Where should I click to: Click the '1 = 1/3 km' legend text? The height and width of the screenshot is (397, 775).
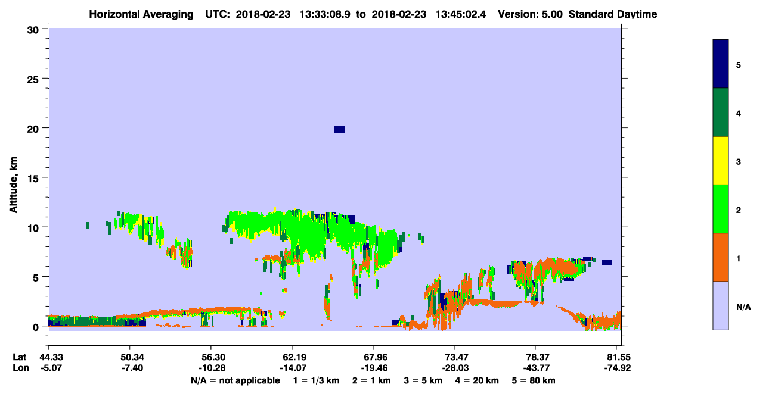coord(315,380)
